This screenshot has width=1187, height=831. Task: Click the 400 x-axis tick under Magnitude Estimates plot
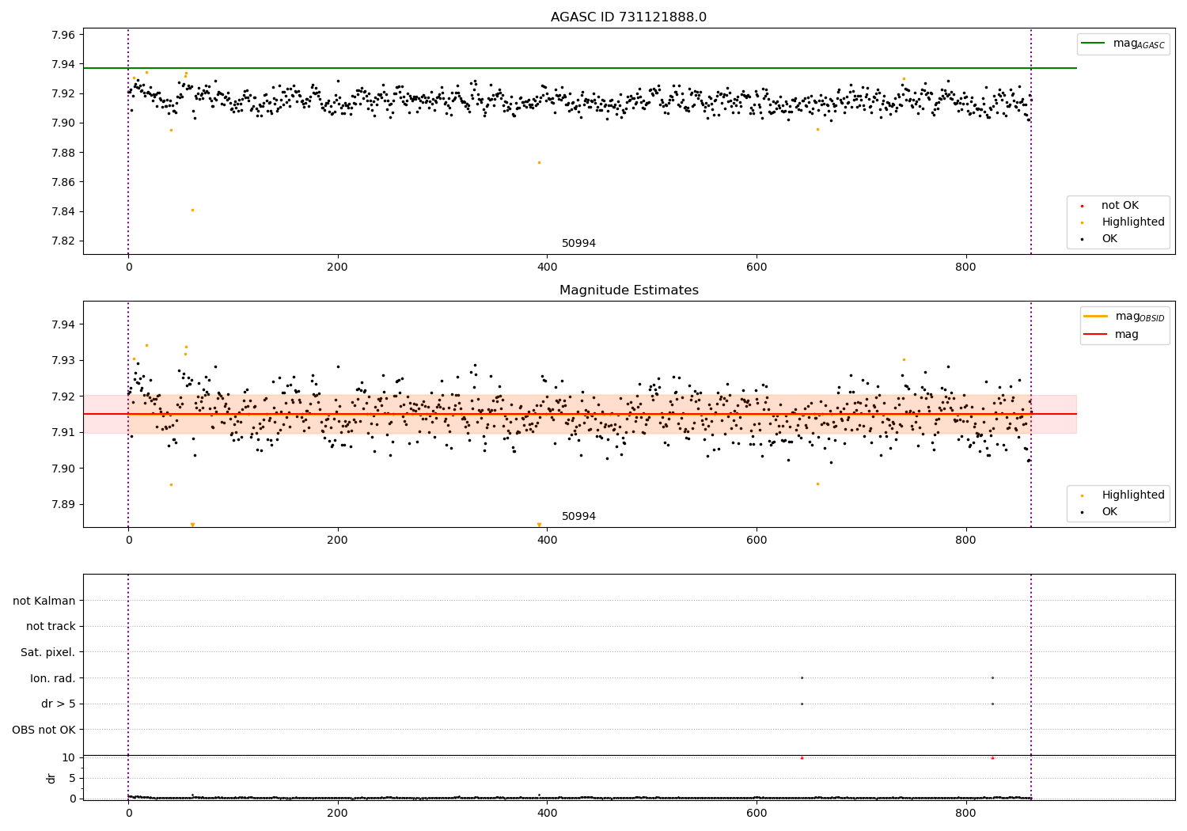point(547,541)
